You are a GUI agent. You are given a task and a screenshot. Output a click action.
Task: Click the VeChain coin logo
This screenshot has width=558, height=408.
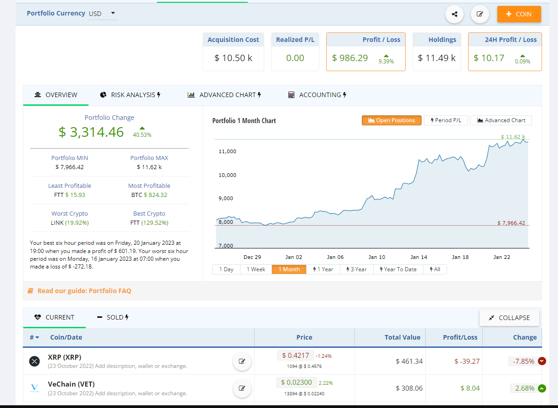tap(35, 388)
